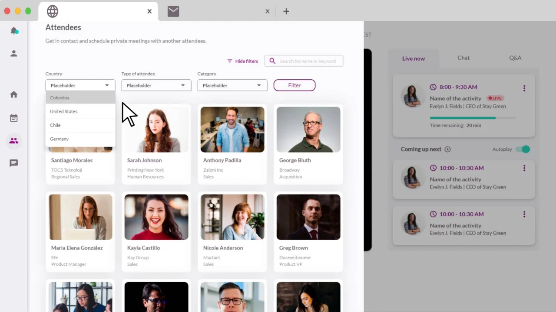Go to the home icon in sidebar
Viewport: 556px width, 312px height.
tap(14, 94)
